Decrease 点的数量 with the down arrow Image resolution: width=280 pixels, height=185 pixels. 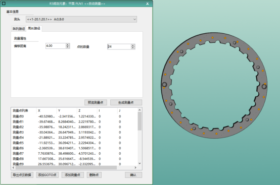coord(133,48)
